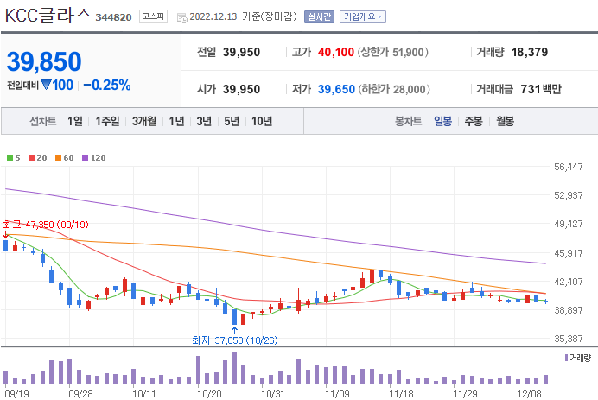Click the 실시간 real-time button

[x=319, y=16]
